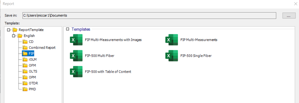Browse for save location with ellipsis button
The image size is (299, 103).
click(x=289, y=15)
